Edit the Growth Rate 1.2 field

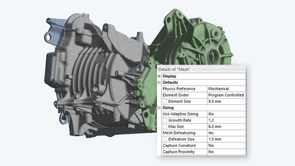click(226, 120)
